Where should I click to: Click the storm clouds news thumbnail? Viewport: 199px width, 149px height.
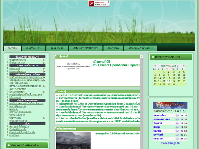[x=73, y=141]
